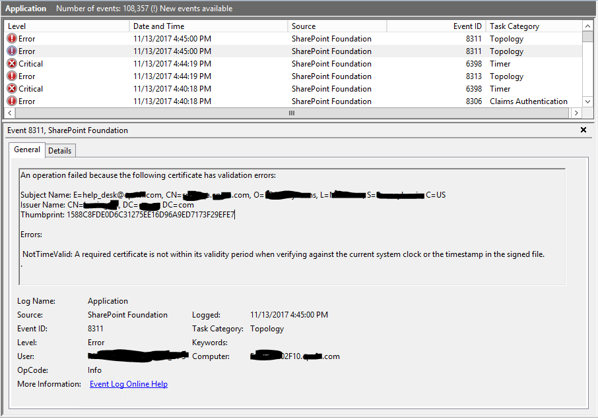This screenshot has width=598, height=419.
Task: Sort events by the Task Category header
Action: (534, 26)
